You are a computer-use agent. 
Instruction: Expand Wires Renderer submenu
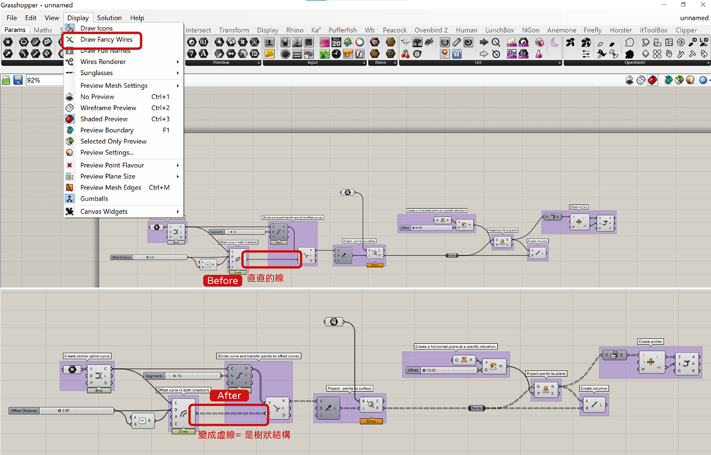click(123, 61)
